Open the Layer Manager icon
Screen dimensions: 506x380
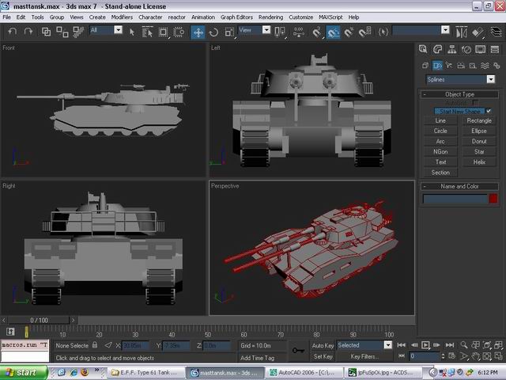pos(497,32)
